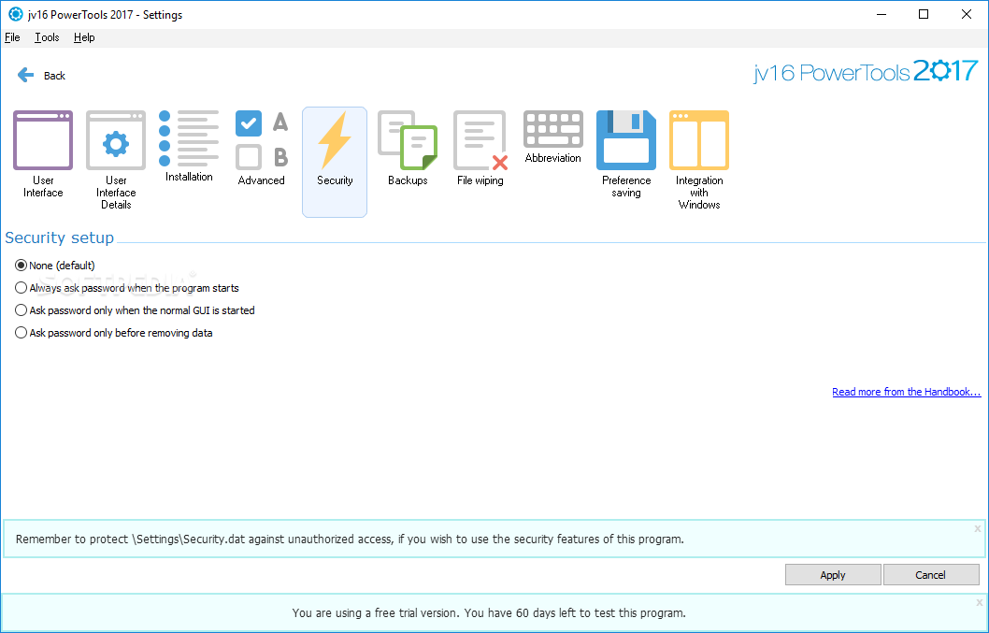
Task: Click the jv16 PowerTools 2017 logo
Action: pyautogui.click(x=866, y=71)
